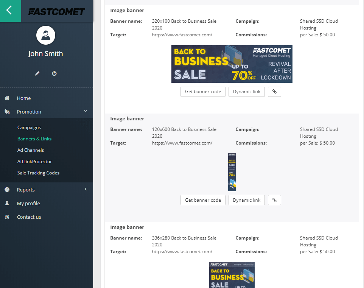Screen dimensions: 364x288
Task: Click the Back to Business 320x100 banner image
Action: (232, 64)
